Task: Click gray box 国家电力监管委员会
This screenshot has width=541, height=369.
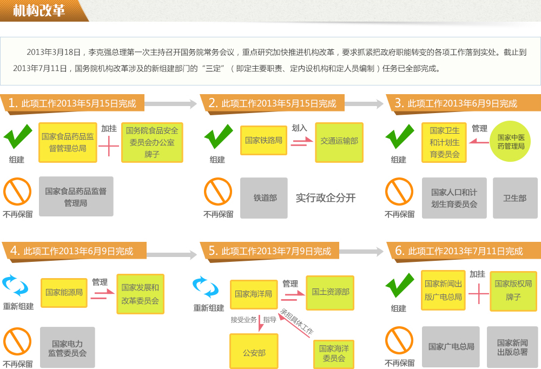Action: 67,347
